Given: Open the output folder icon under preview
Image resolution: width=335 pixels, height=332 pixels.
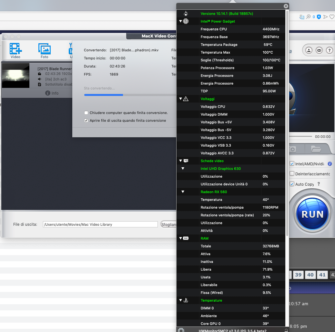Looking at the screenshot, I should click(316, 149).
